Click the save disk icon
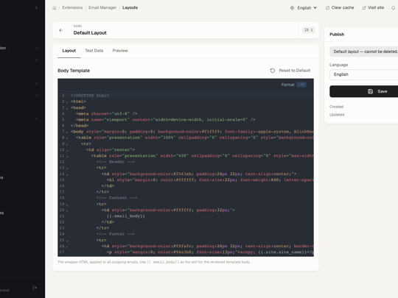 pyautogui.click(x=370, y=91)
